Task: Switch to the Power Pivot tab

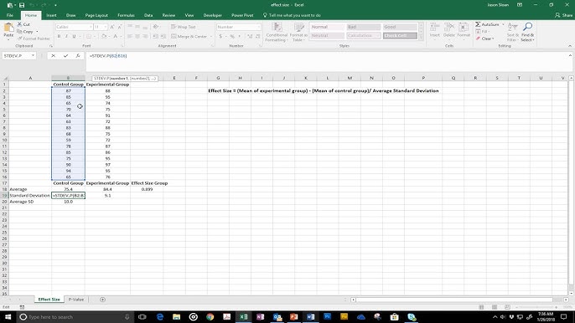Action: [242, 15]
